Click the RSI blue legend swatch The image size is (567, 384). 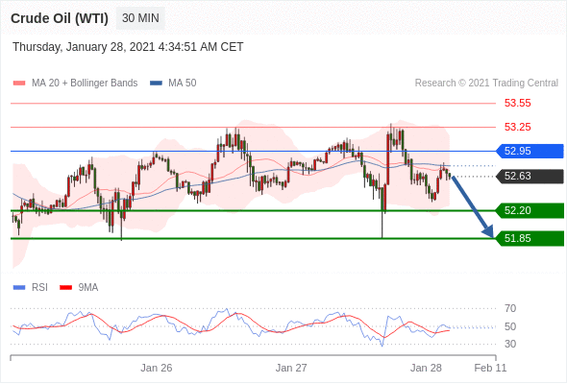pos(19,288)
